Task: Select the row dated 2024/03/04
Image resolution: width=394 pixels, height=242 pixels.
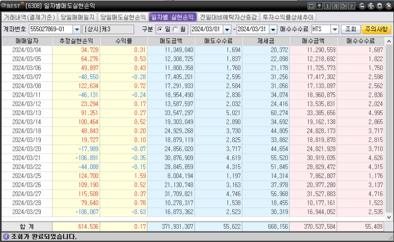Action: click(x=193, y=50)
